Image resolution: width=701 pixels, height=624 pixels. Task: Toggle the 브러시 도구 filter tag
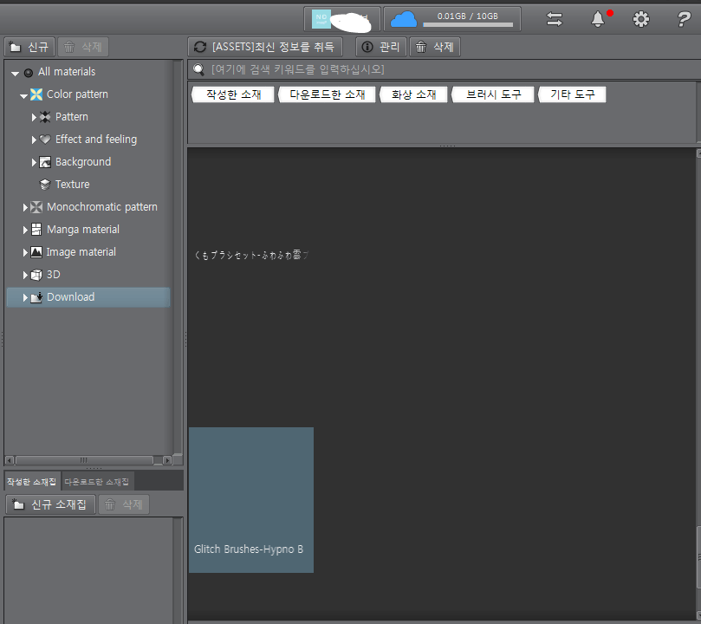(493, 94)
